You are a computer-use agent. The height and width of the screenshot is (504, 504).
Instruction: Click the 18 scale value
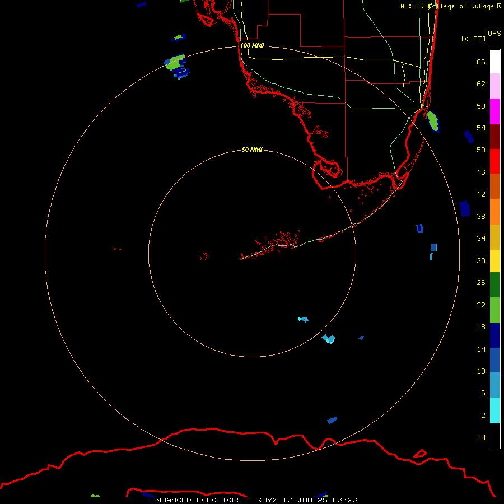(481, 327)
